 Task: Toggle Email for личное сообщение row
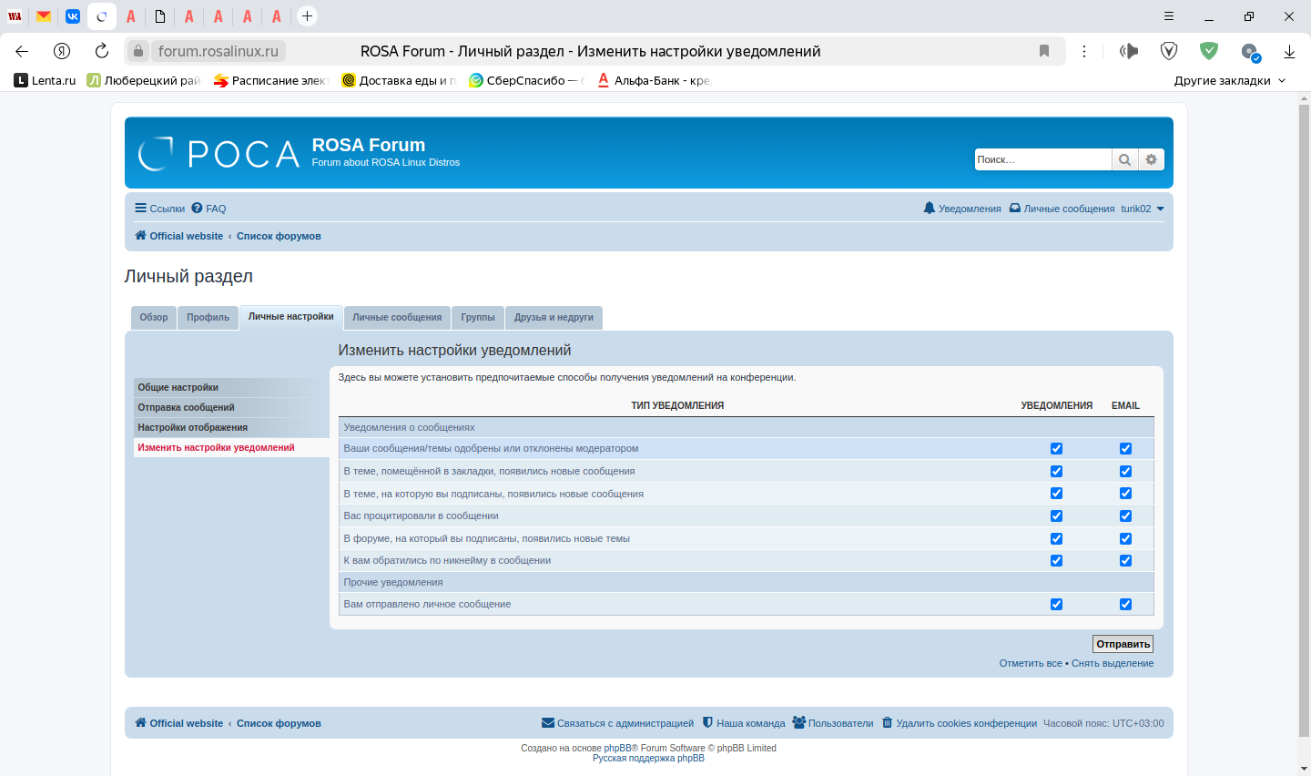click(1125, 604)
